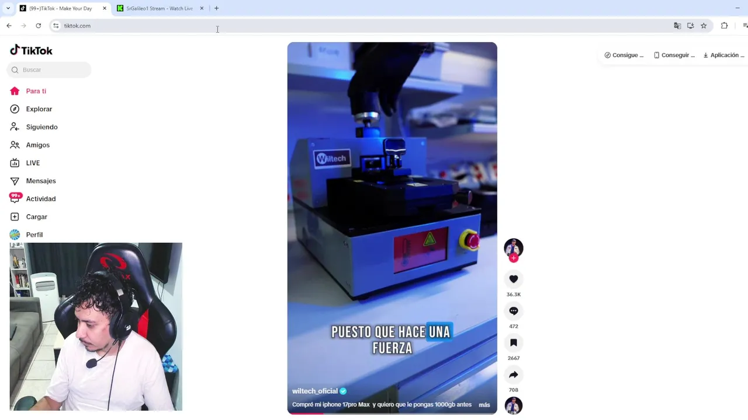Click the Perfil avatar icon
748x420 pixels.
point(15,235)
